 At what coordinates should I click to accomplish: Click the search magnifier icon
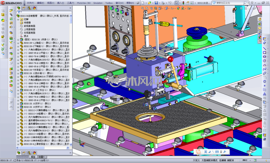[x=245, y=3]
